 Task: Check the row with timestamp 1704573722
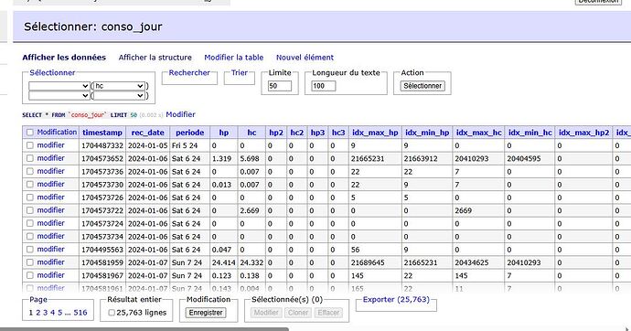point(30,210)
